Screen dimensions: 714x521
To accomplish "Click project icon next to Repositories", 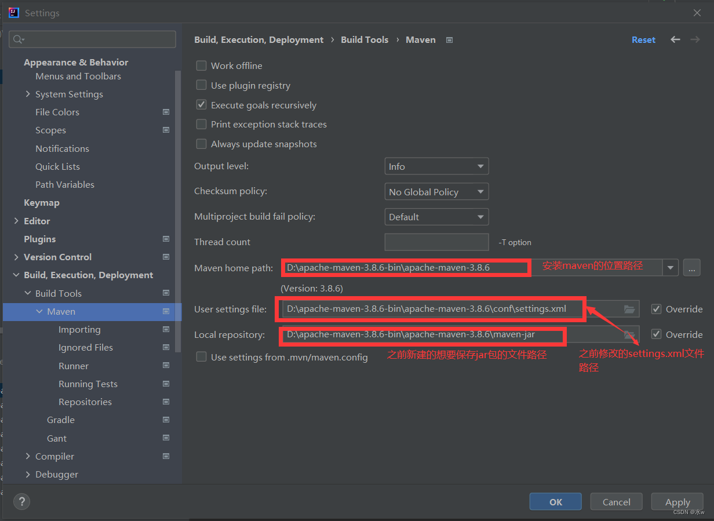I will pyautogui.click(x=166, y=402).
